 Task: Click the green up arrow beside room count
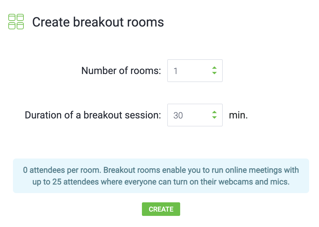tap(214, 68)
